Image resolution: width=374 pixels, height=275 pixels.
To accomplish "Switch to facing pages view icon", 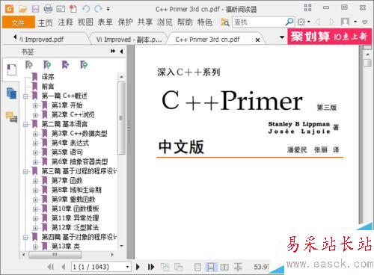I will pos(224,267).
